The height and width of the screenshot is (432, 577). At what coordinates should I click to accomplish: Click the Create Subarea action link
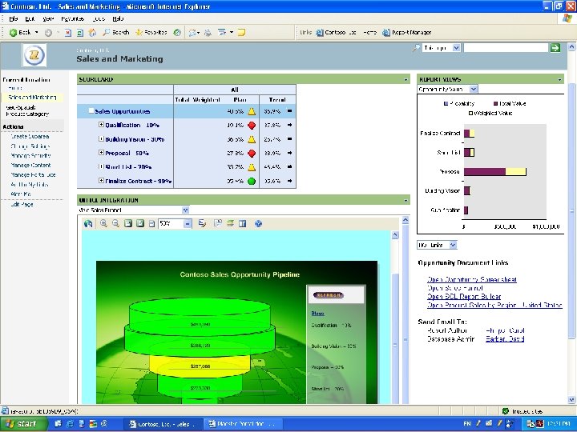pyautogui.click(x=30, y=136)
